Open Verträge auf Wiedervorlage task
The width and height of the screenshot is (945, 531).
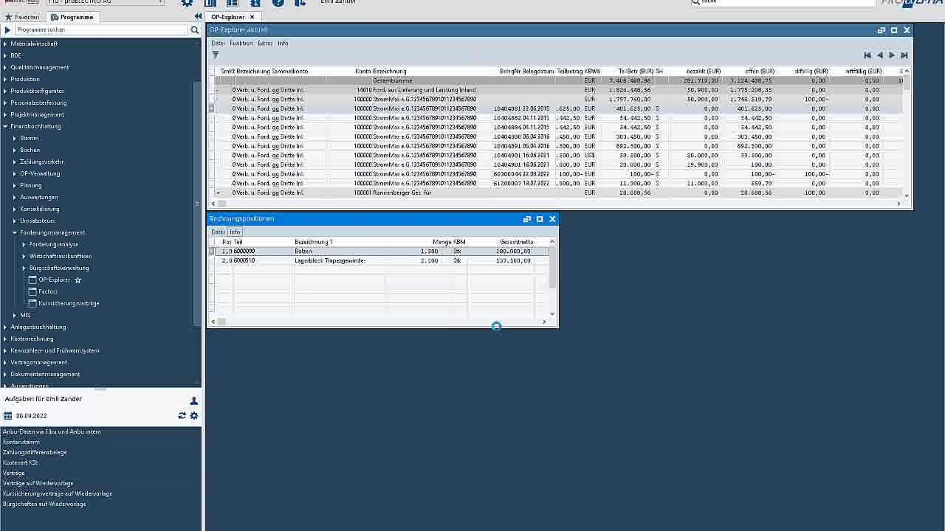click(38, 483)
